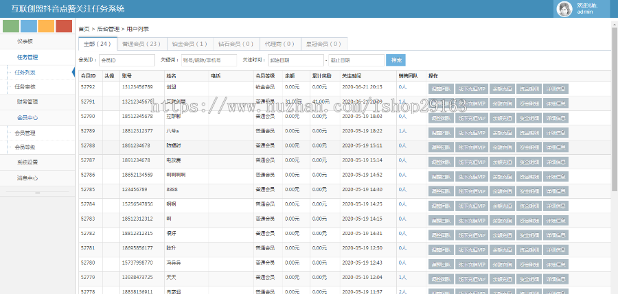
Task: Open the 1人 team link for member 52791
Action: point(402,102)
